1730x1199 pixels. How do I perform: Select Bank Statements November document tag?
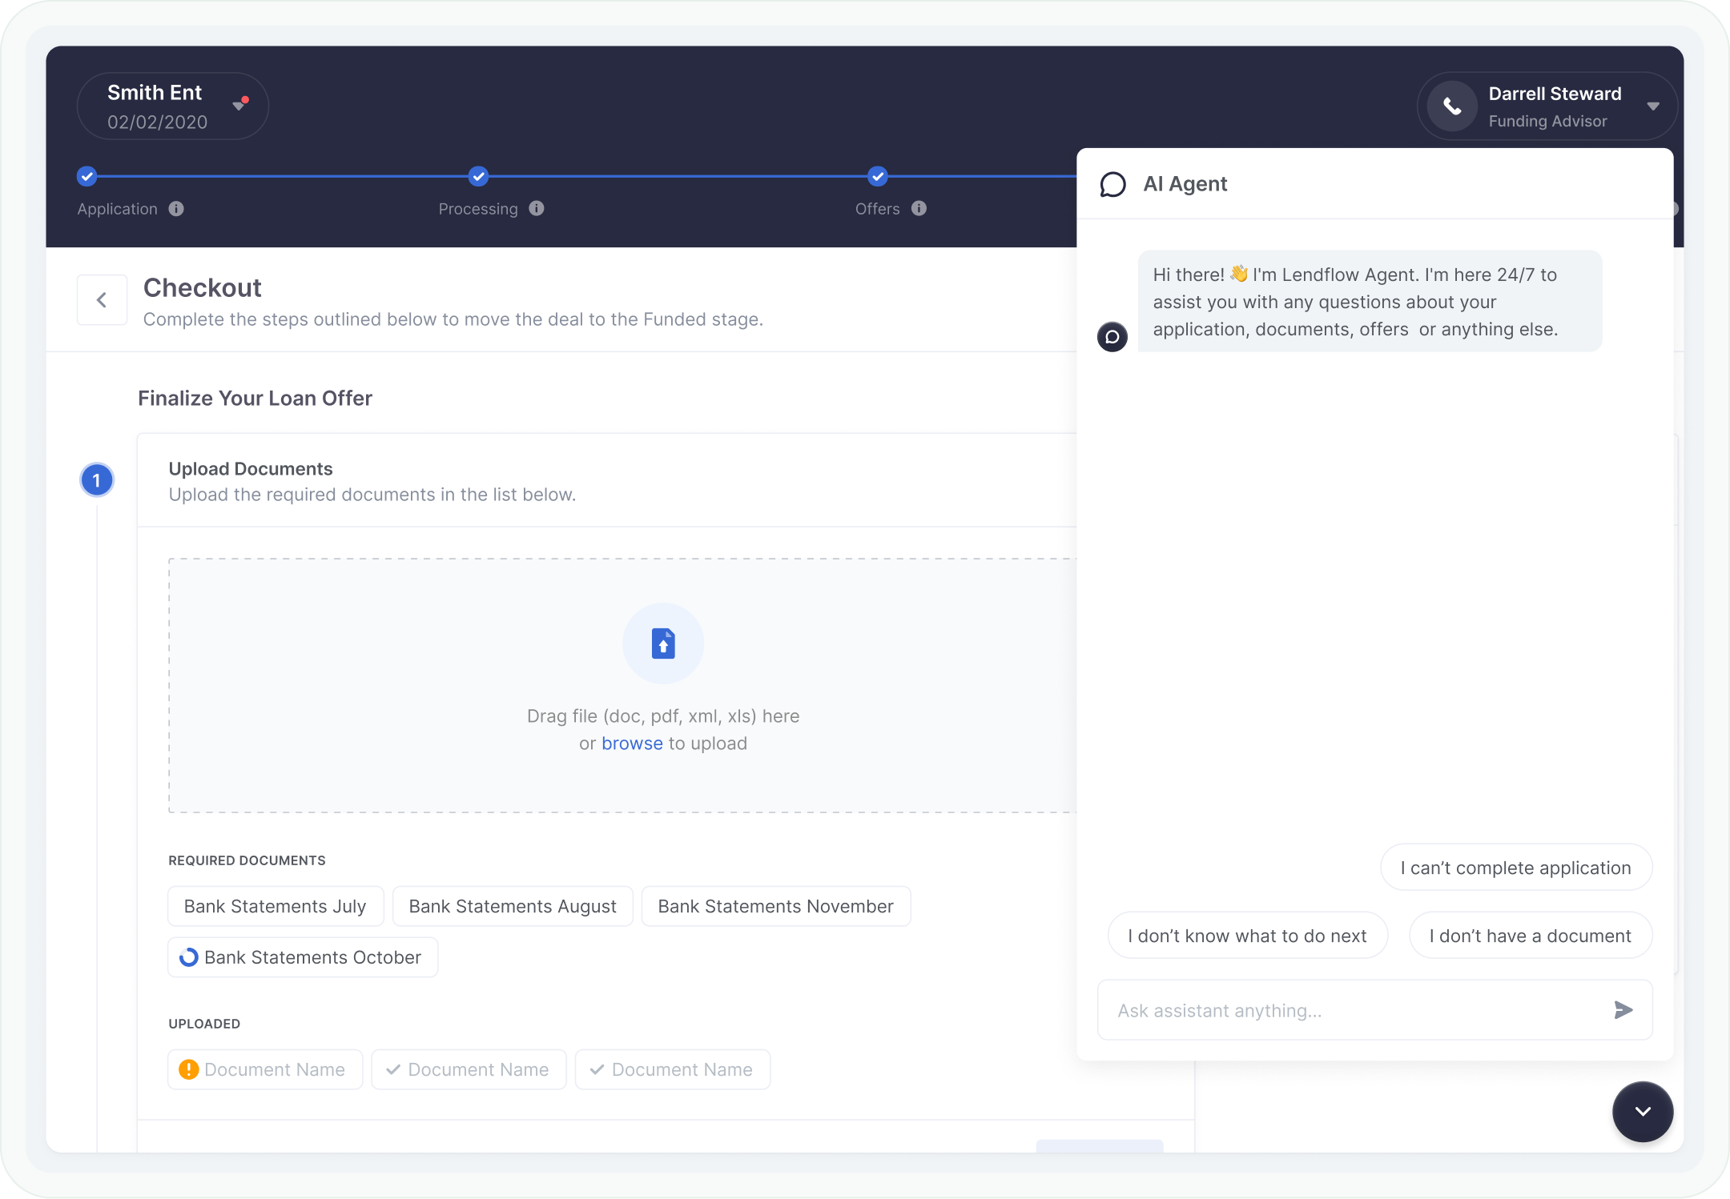(x=775, y=906)
